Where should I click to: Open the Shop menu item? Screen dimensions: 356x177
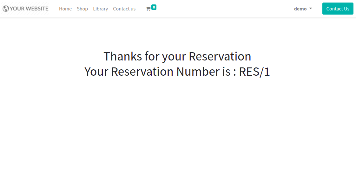click(x=82, y=9)
